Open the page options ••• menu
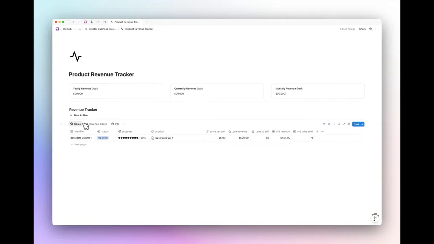Image resolution: width=434 pixels, height=244 pixels. [x=376, y=29]
